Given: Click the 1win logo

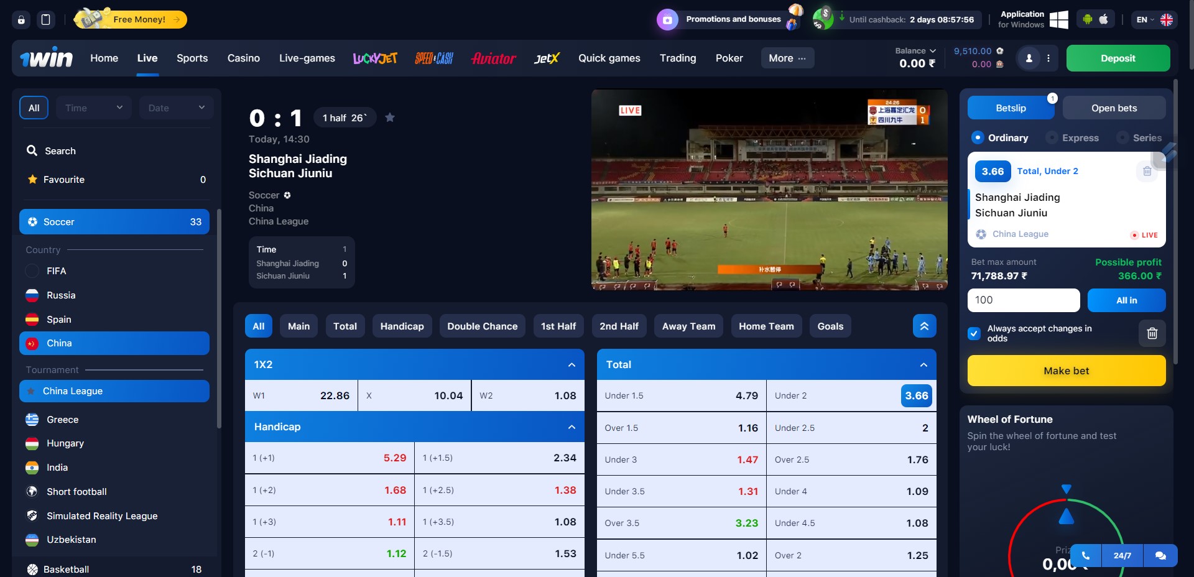Looking at the screenshot, I should (47, 58).
